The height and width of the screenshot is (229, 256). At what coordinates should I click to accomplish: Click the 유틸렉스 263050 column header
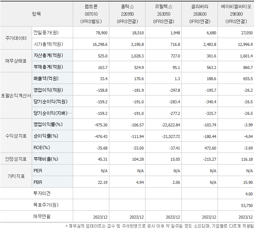point(163,14)
